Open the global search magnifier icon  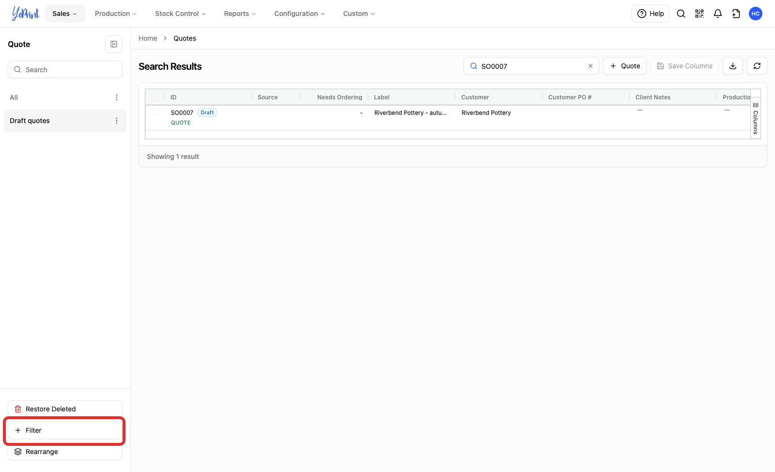click(x=681, y=14)
